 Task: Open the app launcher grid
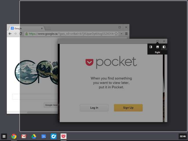click(x=4, y=136)
